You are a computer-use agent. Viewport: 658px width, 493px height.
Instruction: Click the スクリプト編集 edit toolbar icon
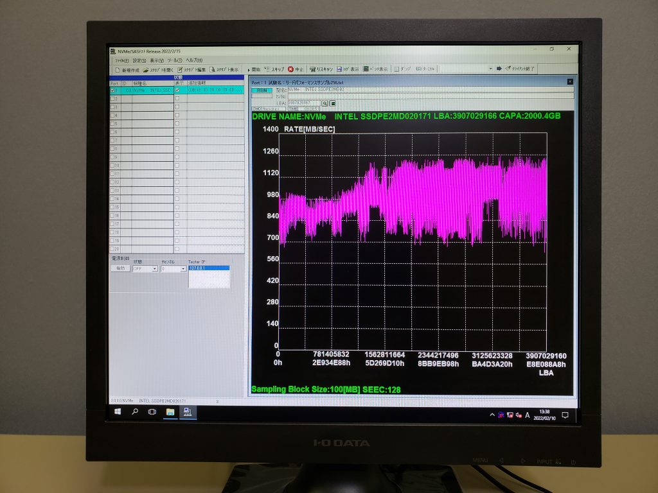(180, 69)
